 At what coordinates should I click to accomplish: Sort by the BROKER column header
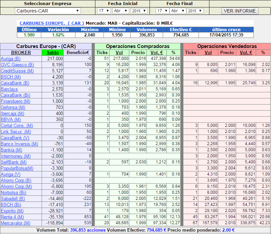tap(21, 52)
